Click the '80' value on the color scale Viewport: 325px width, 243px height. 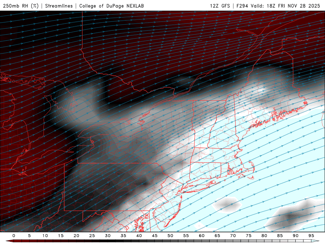pos(264,236)
